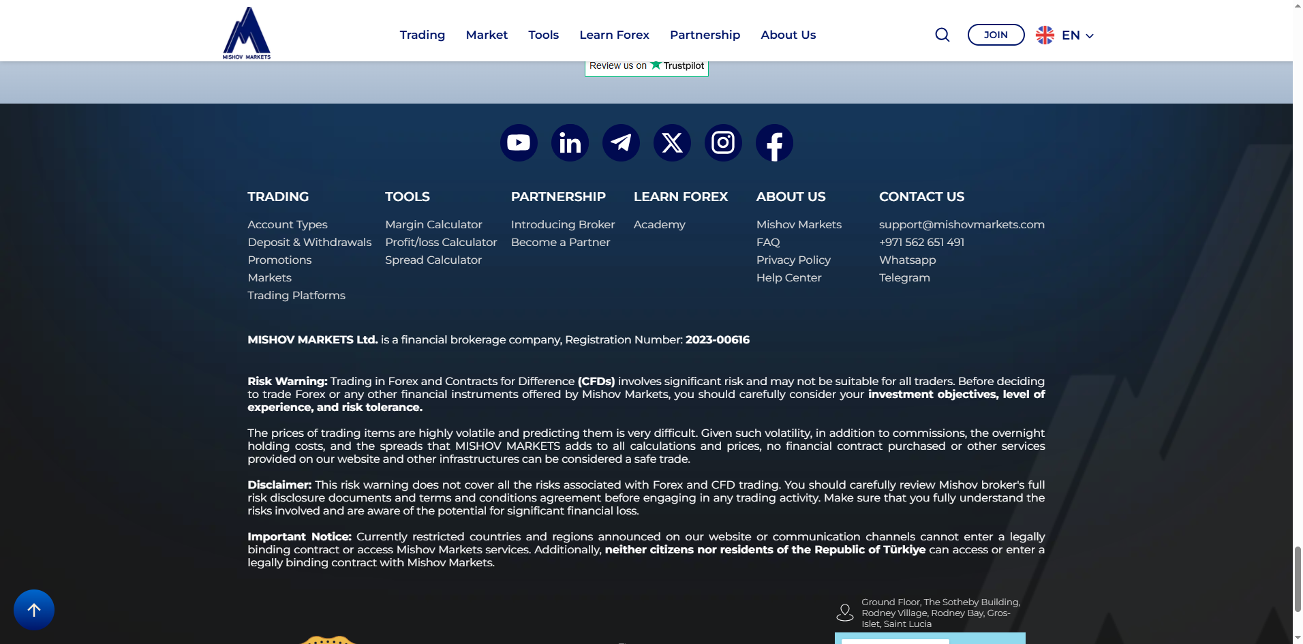Open the Margin Calculator link
The height and width of the screenshot is (644, 1303).
433,224
